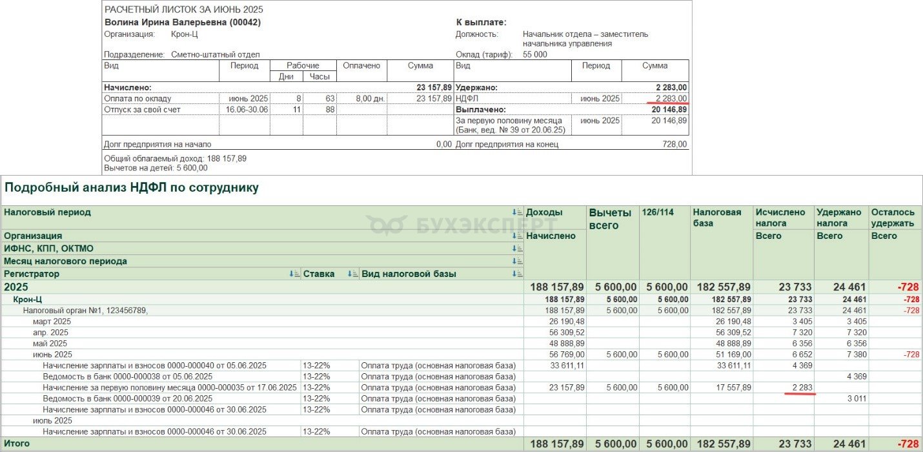Click the Долг предприятия на конец label
The height and width of the screenshot is (452, 923).
(x=507, y=145)
